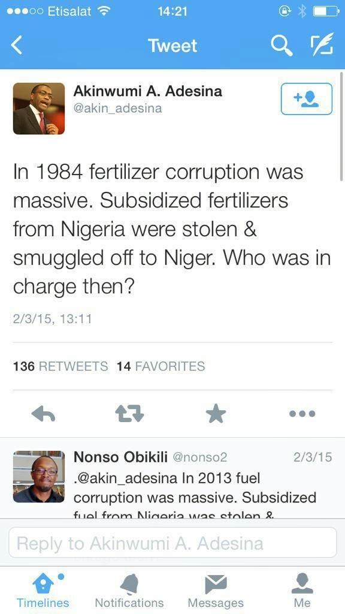Open Akinwumi A. Adesina profile photo
This screenshot has width=345, height=614.
(x=39, y=109)
